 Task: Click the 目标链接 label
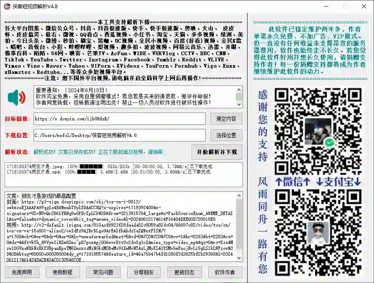point(17,119)
